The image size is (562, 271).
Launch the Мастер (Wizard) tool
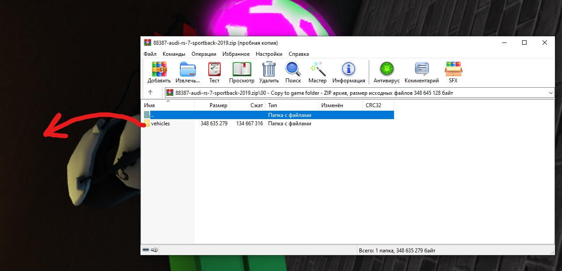click(x=318, y=70)
